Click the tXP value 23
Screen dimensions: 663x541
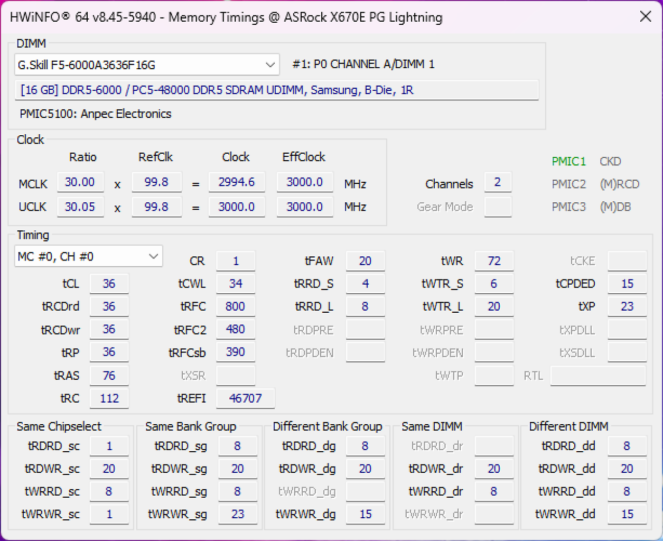[627, 306]
